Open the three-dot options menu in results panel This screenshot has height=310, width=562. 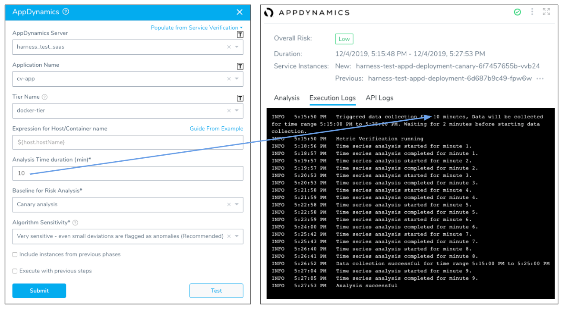click(532, 12)
